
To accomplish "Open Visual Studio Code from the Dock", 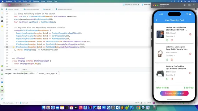I will click(118, 108).
